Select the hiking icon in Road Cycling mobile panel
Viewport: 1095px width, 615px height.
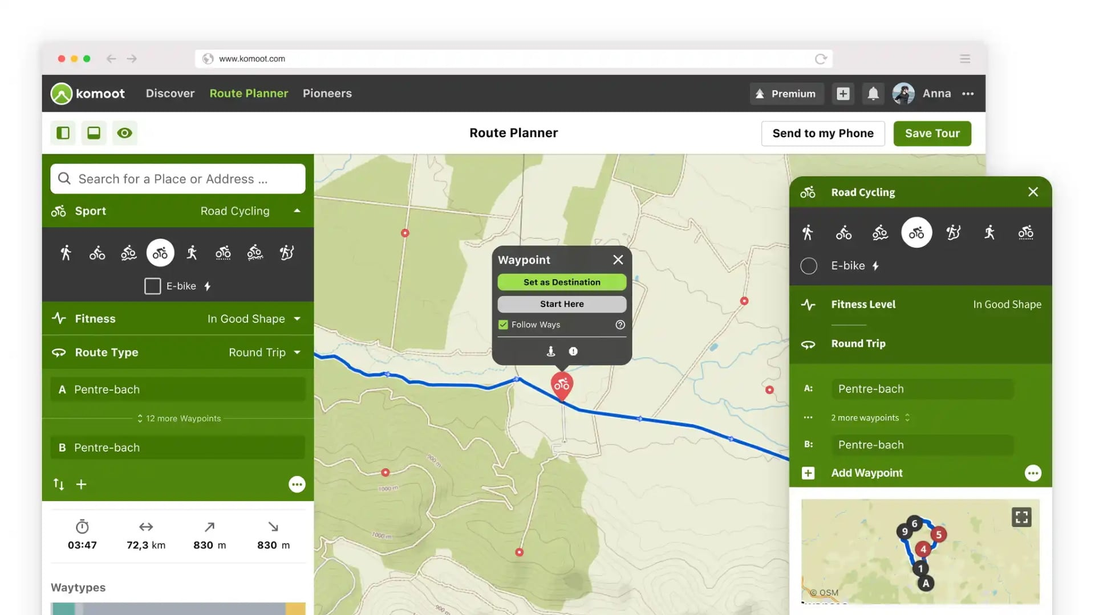807,232
